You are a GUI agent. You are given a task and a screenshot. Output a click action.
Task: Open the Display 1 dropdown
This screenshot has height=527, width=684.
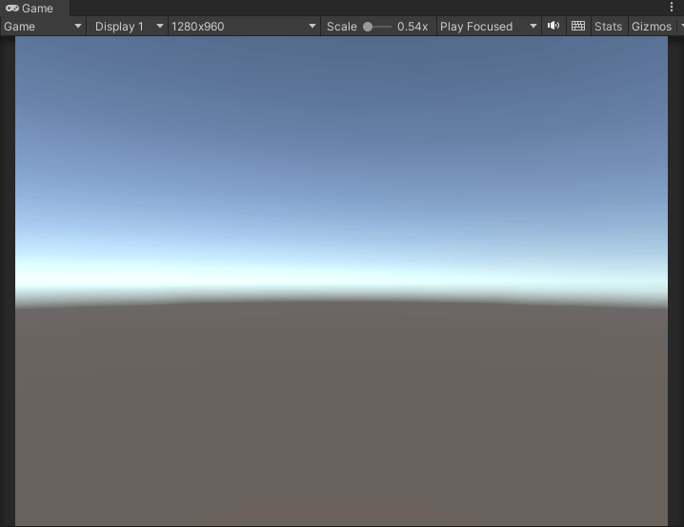pyautogui.click(x=128, y=27)
